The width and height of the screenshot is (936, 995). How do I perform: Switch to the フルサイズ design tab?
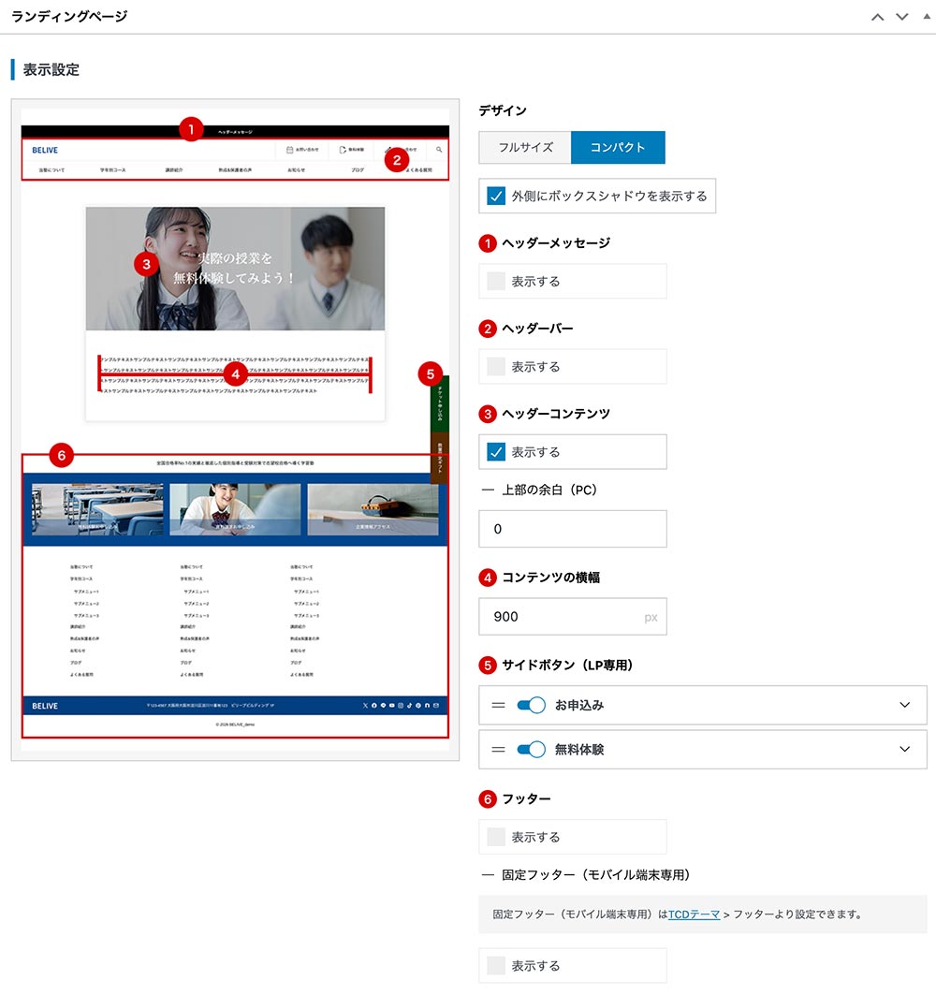524,147
